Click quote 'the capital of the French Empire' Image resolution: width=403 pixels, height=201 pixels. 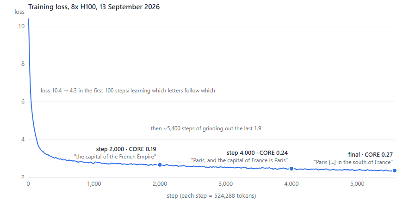(x=115, y=156)
